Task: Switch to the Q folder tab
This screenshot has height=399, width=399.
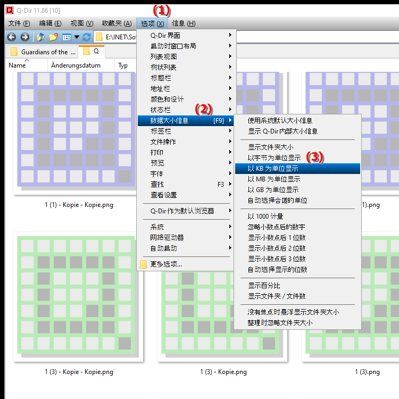Action: click(92, 51)
